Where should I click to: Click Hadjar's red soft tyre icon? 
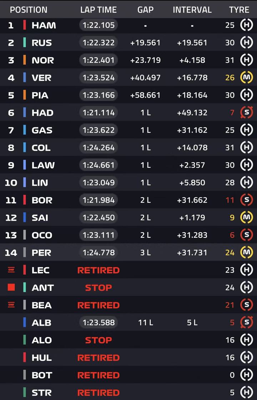[247, 113]
